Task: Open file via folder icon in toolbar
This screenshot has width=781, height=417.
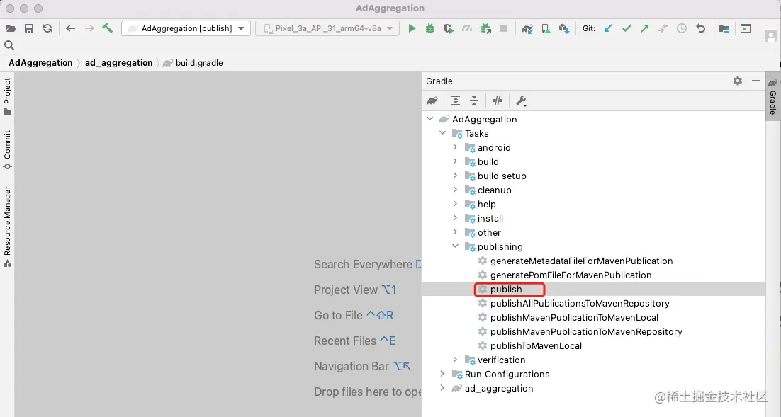Action: coord(11,28)
